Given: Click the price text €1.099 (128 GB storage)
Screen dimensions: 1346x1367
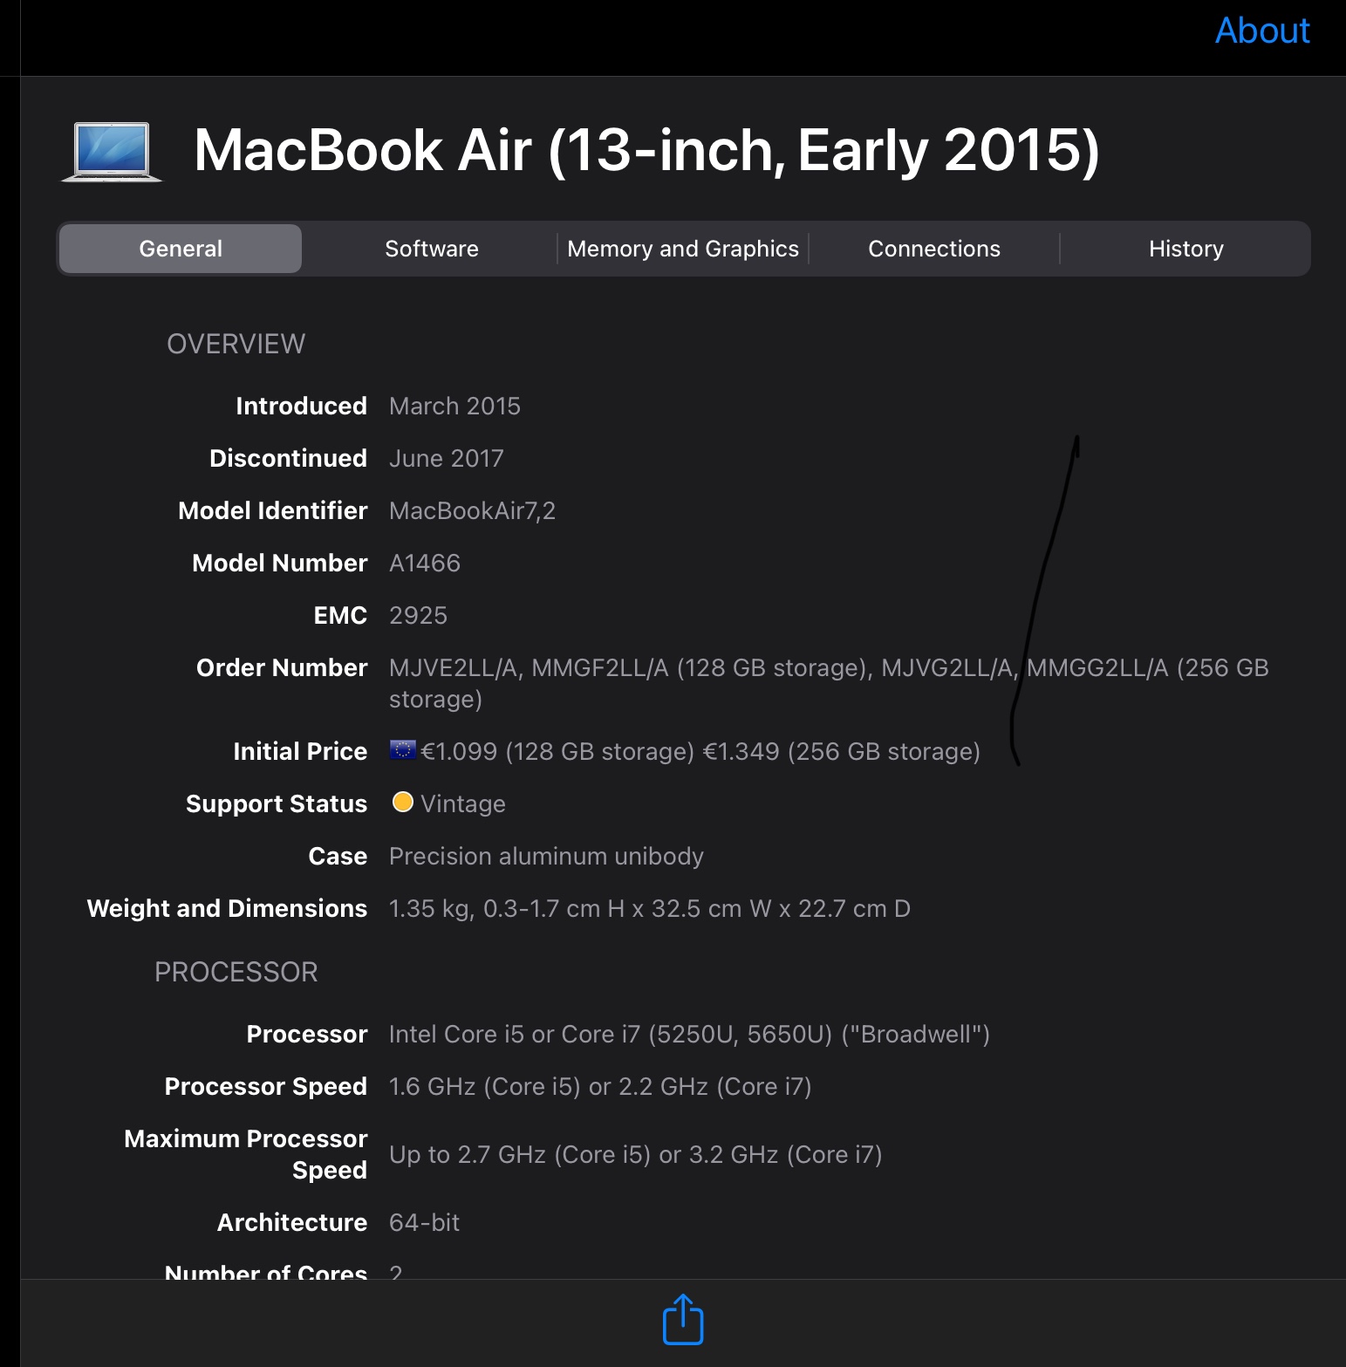Looking at the screenshot, I should pyautogui.click(x=557, y=751).
